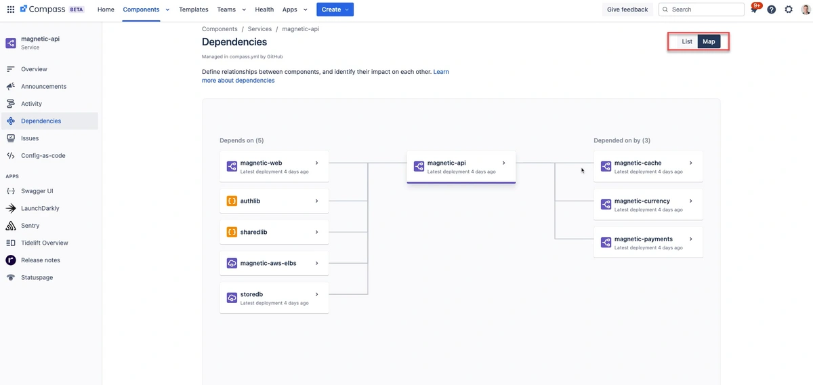The image size is (813, 385).
Task: Click the Announcements megaphone icon
Action: [10, 87]
